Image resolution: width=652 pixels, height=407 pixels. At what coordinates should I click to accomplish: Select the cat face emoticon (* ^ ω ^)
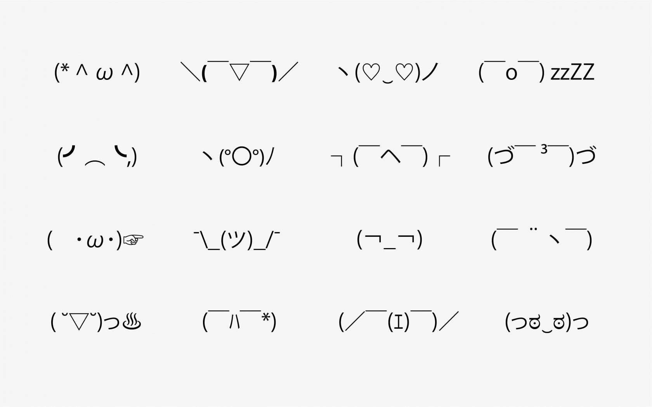[x=97, y=72]
